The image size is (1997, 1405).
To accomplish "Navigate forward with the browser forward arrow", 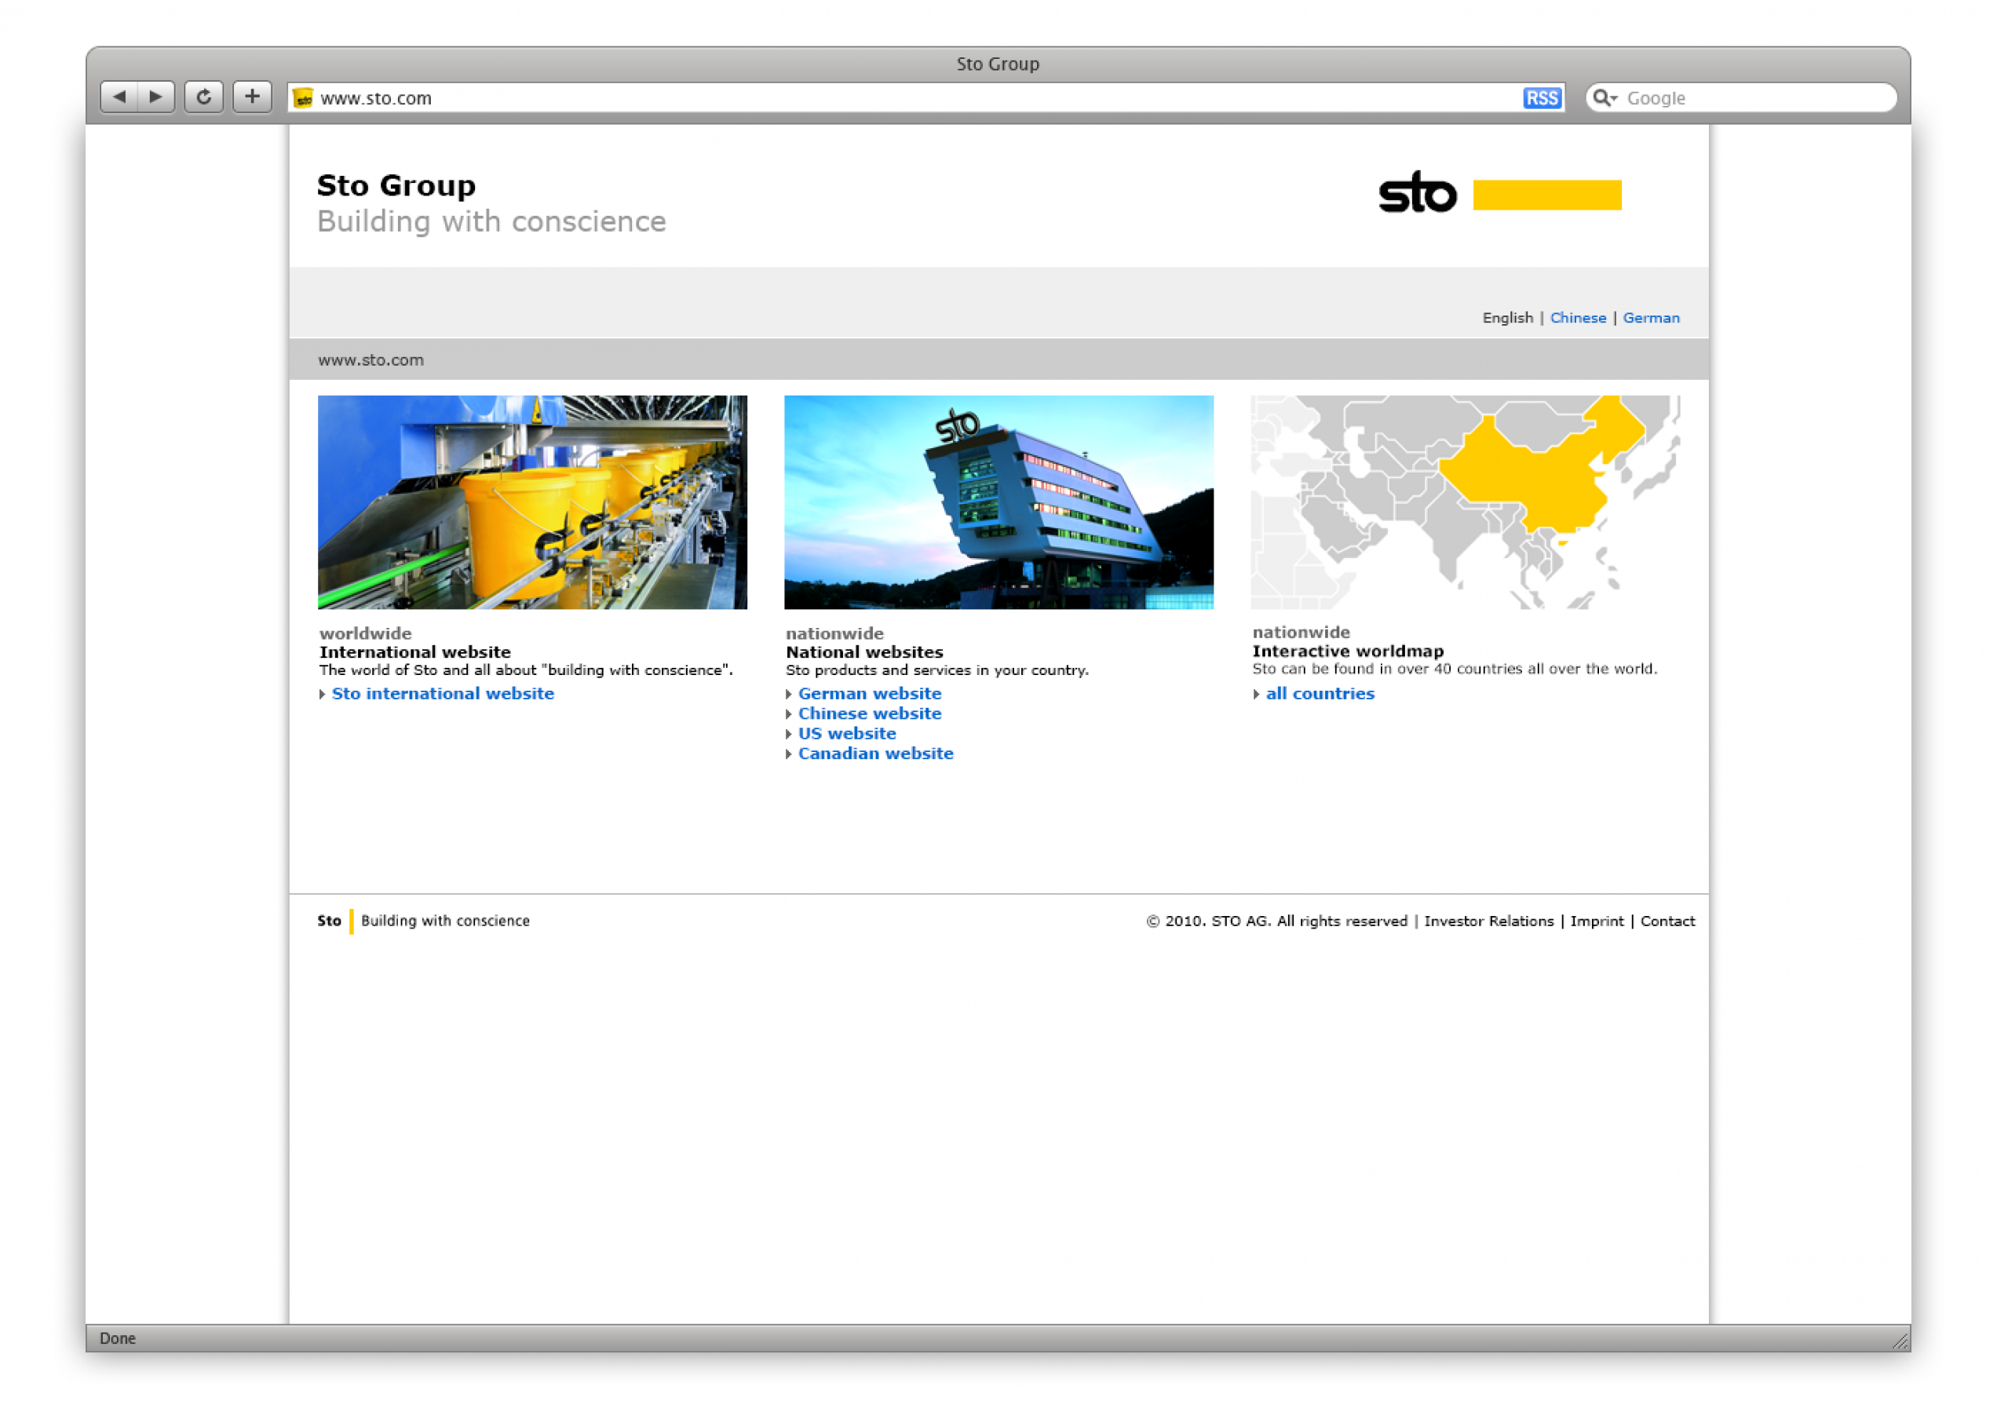I will click(x=155, y=97).
